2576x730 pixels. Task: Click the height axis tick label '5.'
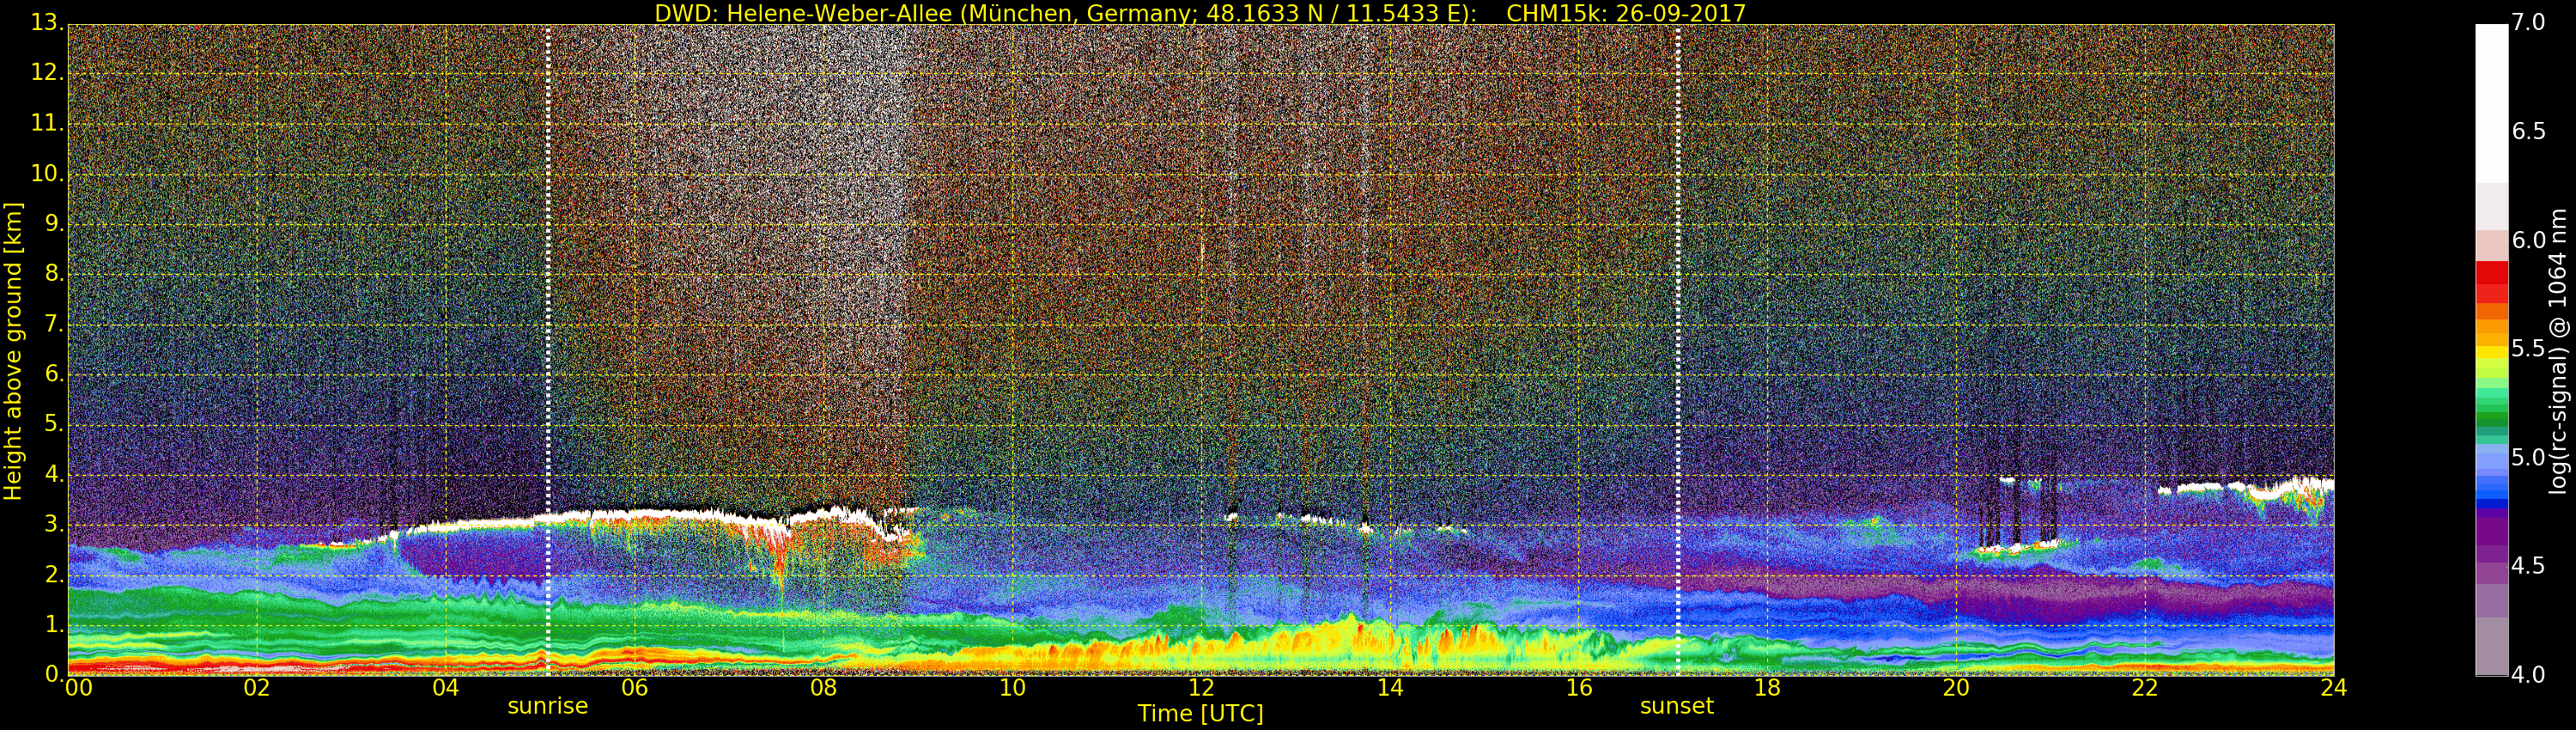pos(54,424)
